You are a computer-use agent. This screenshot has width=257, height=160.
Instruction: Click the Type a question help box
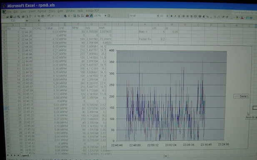coord(245,13)
